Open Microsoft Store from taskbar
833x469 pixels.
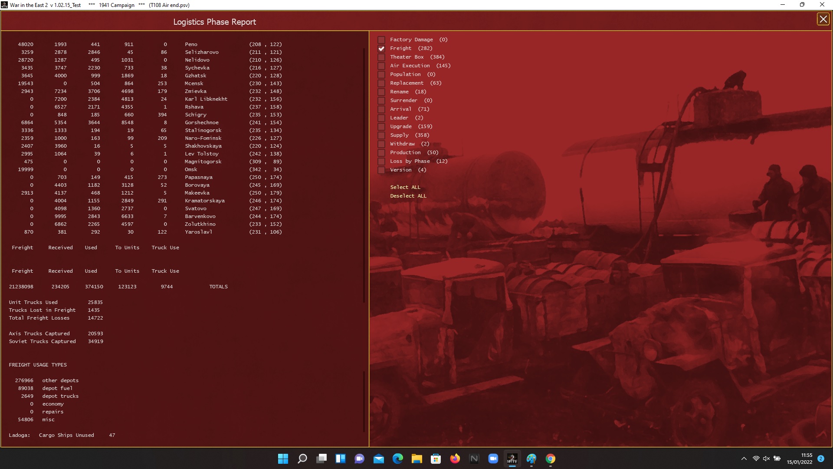click(x=436, y=459)
